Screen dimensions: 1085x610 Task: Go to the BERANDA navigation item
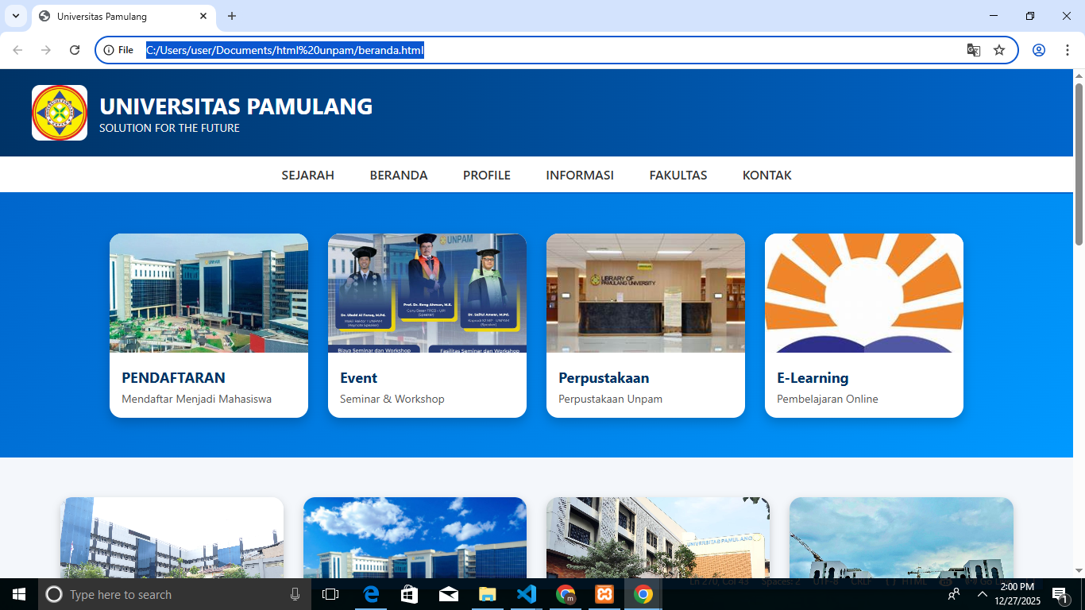(399, 176)
